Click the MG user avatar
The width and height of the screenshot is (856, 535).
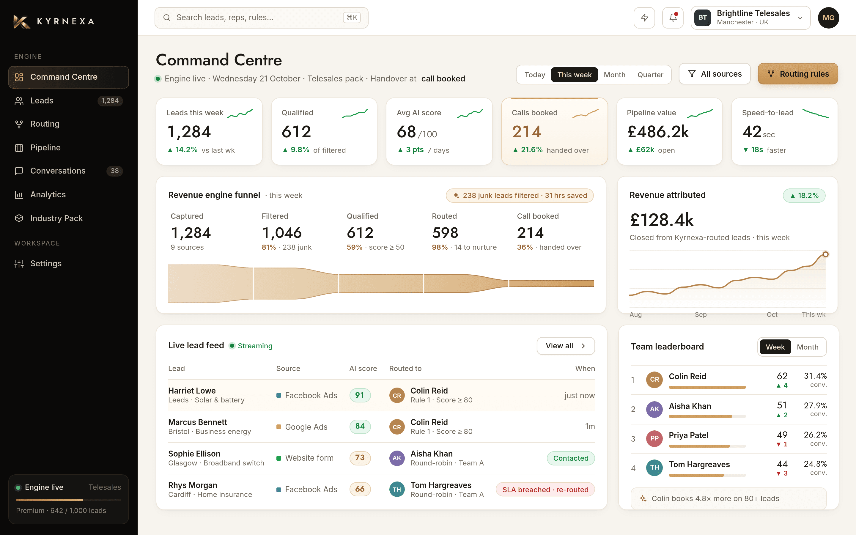[x=828, y=18]
